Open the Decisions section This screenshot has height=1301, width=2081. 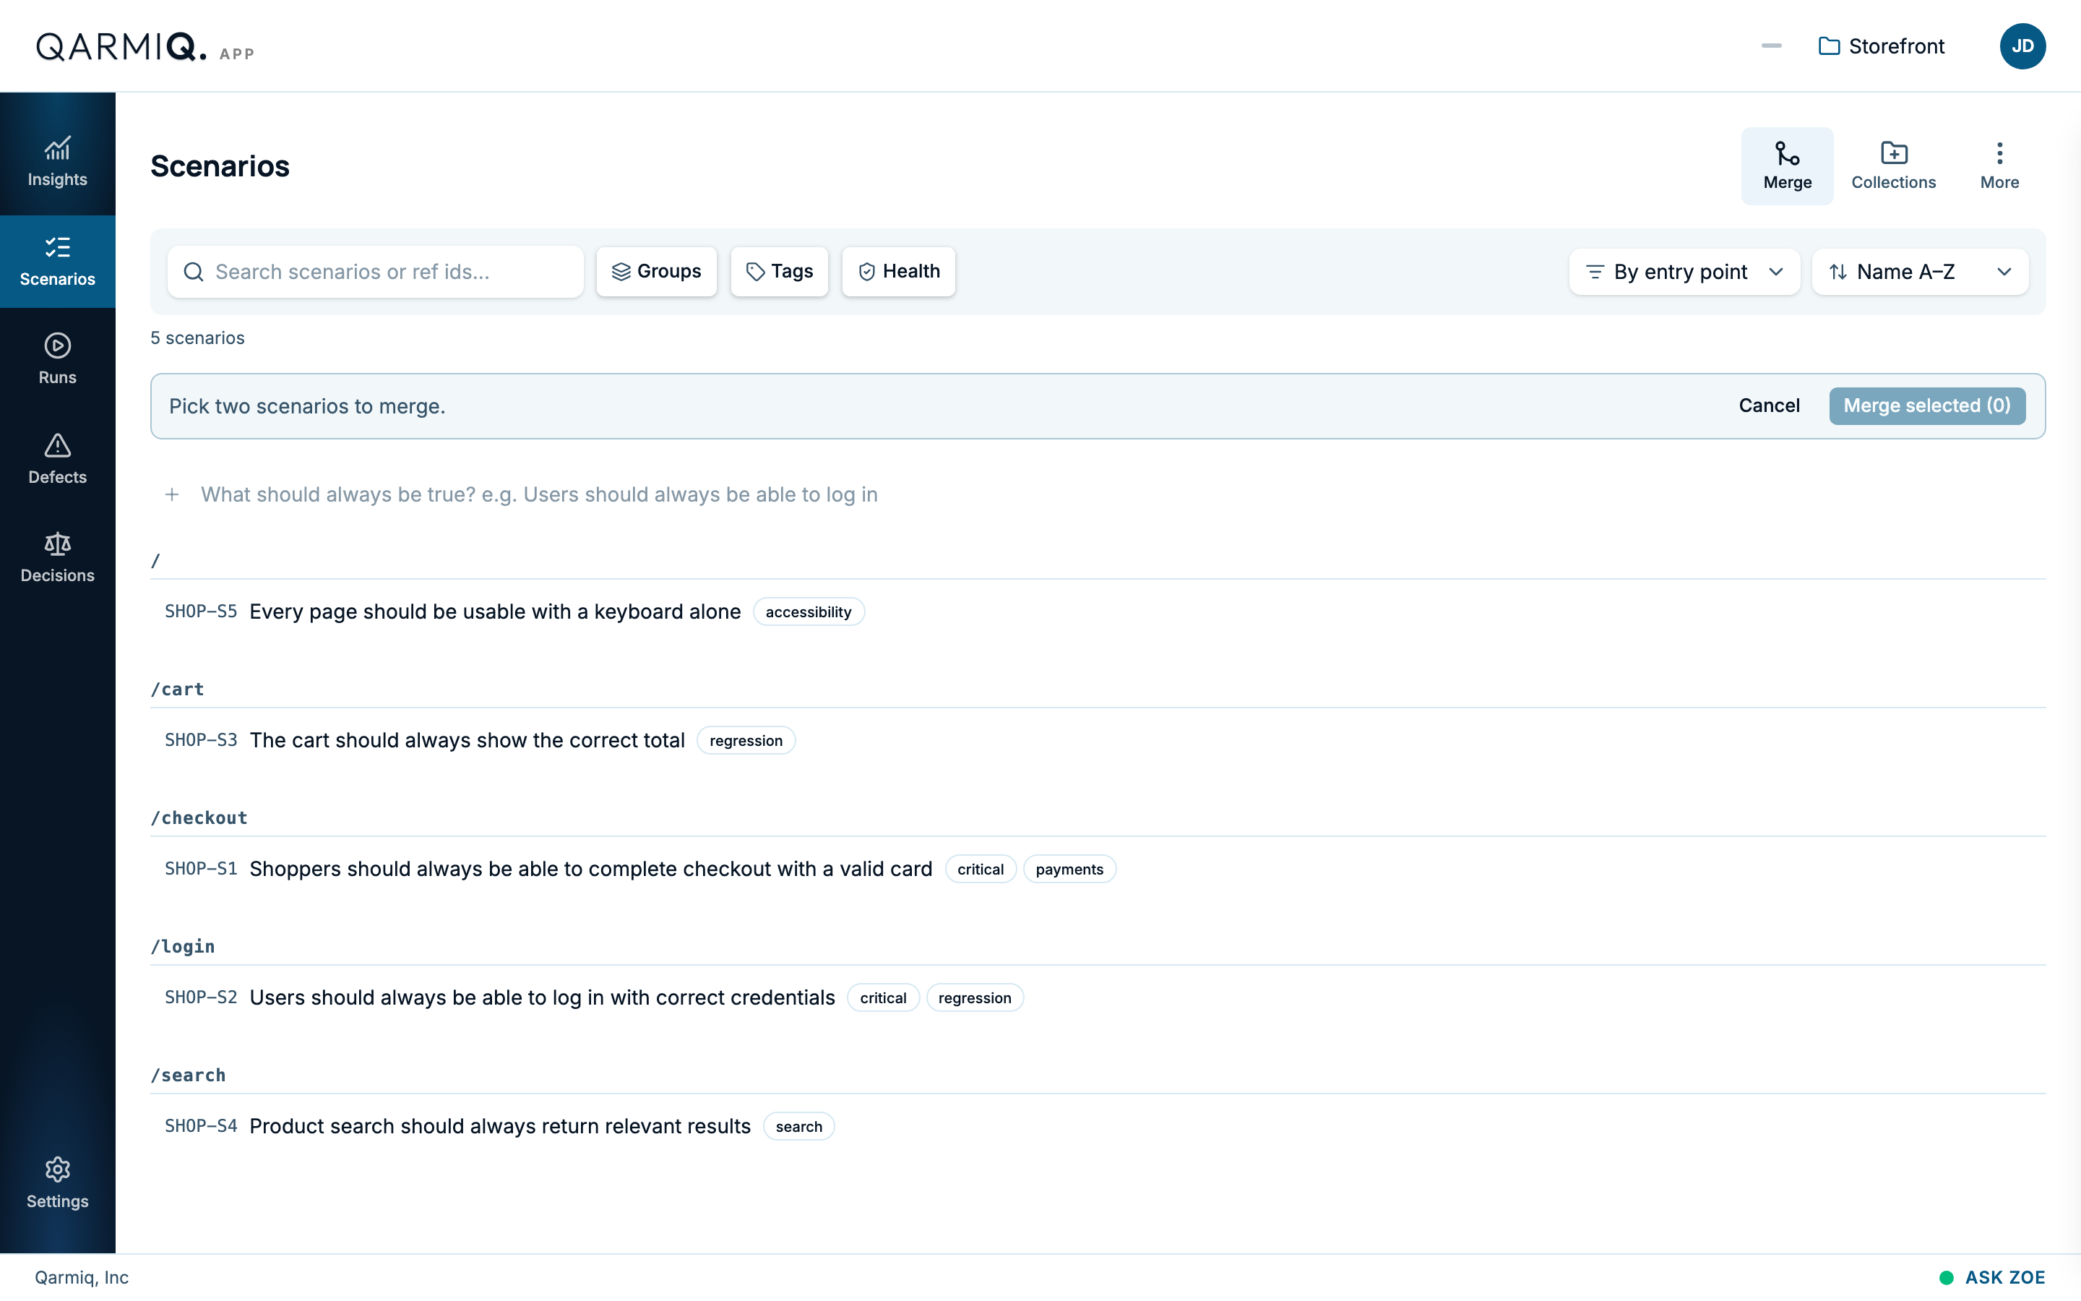pyautogui.click(x=58, y=557)
